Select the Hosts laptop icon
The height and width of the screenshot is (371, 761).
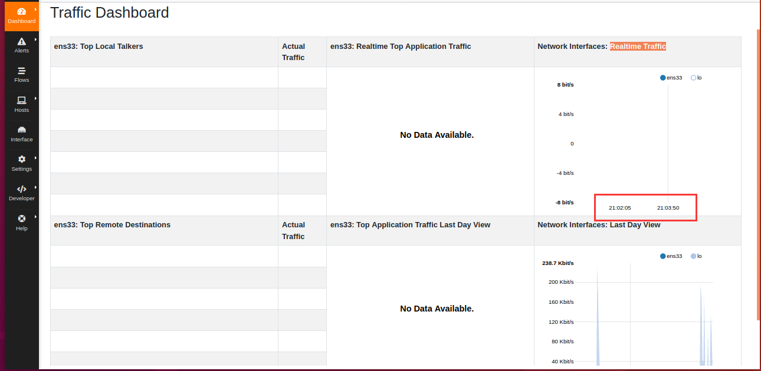tap(22, 100)
